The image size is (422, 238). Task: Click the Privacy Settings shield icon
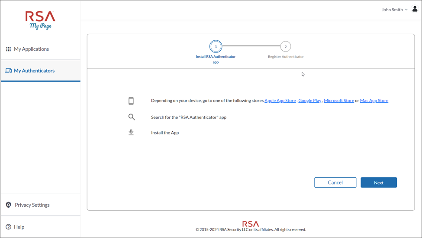(8, 205)
